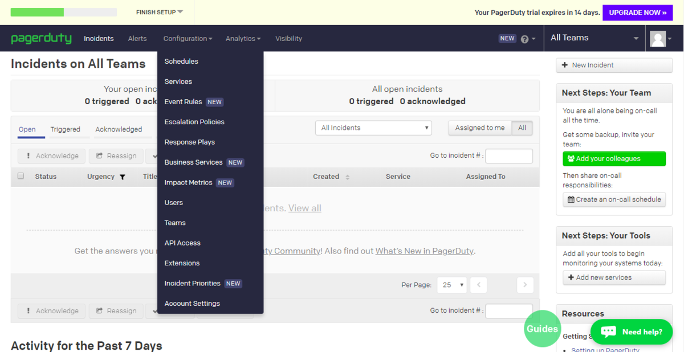This screenshot has width=684, height=352.
Task: Sort by Created column arrows
Action: coord(348,177)
